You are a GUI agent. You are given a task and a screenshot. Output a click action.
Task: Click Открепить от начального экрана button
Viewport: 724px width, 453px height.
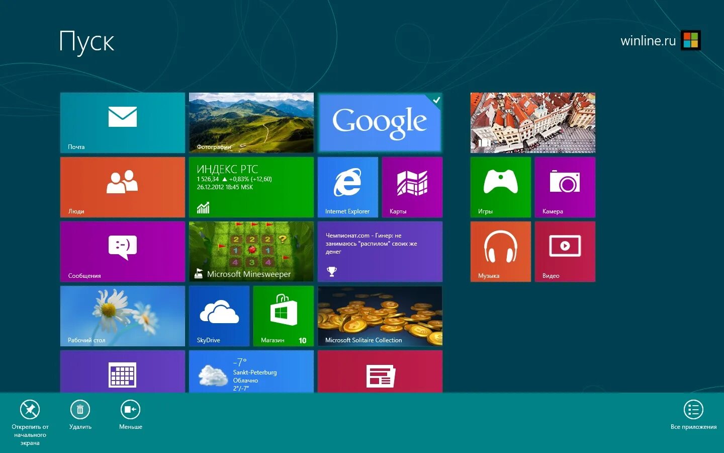click(x=30, y=422)
